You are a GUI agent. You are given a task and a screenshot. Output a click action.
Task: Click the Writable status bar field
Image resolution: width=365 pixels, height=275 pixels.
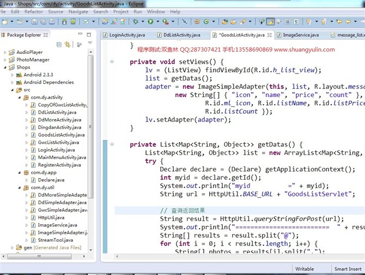click(305, 269)
